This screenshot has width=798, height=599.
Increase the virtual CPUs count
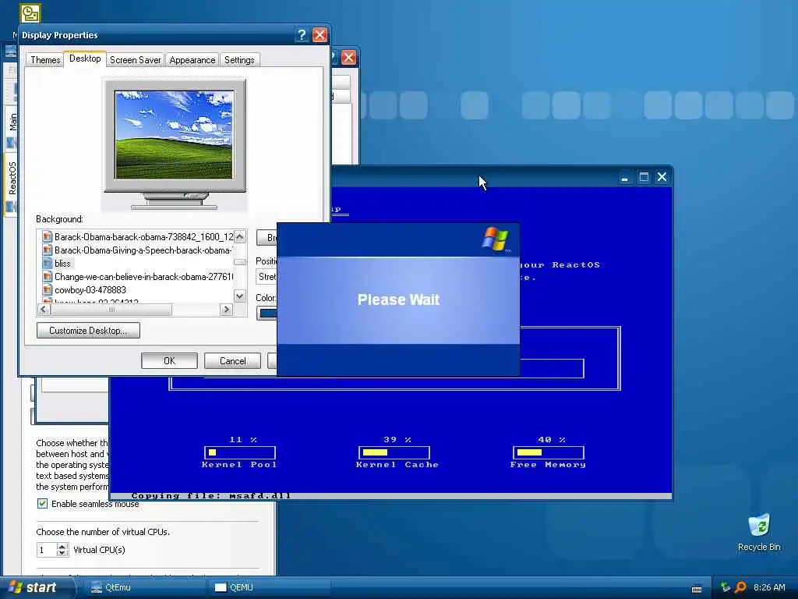[62, 547]
